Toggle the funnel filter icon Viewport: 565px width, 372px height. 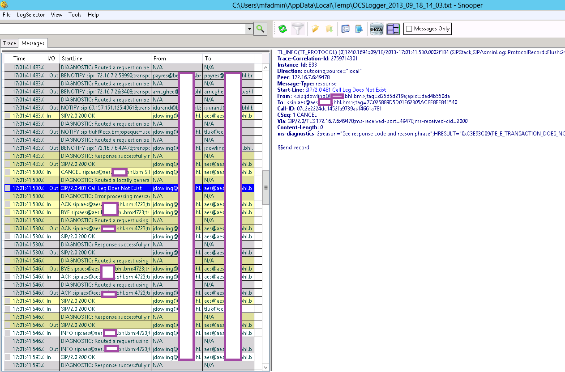coord(298,29)
